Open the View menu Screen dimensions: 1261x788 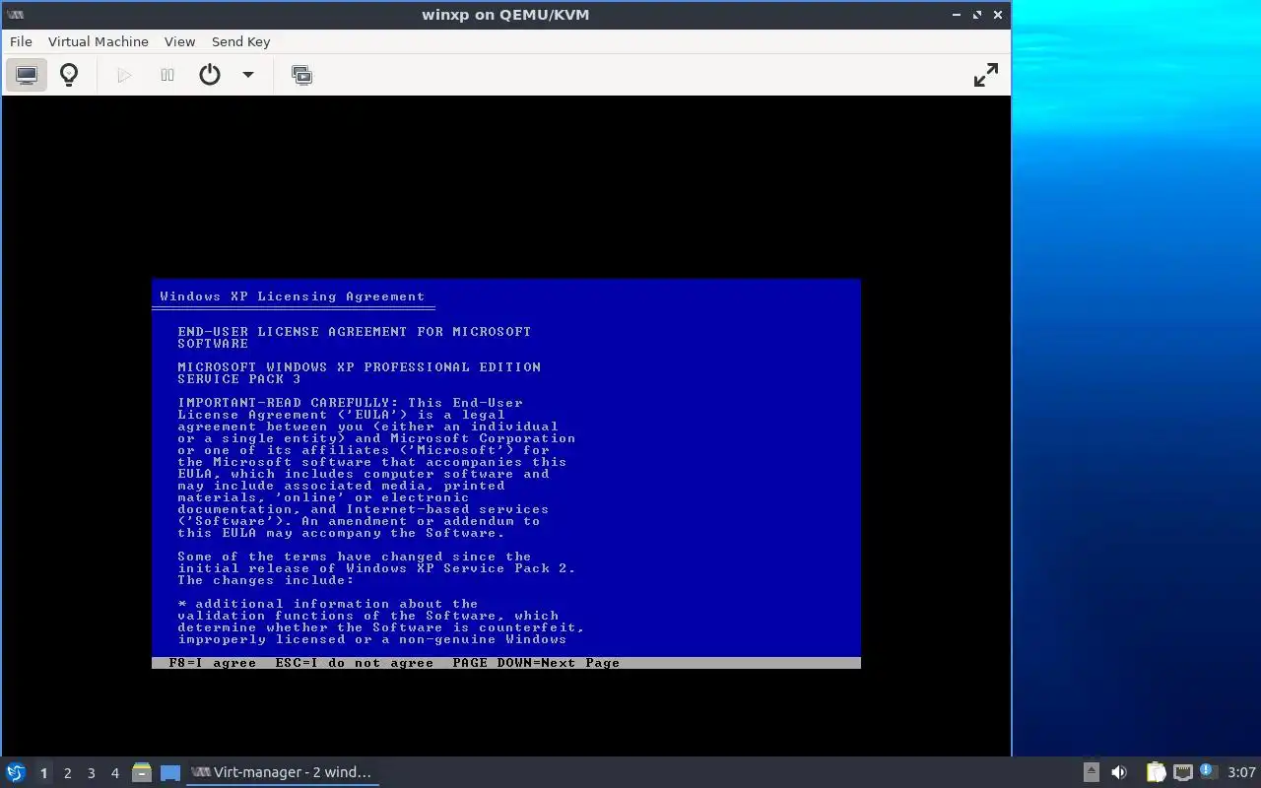(179, 41)
